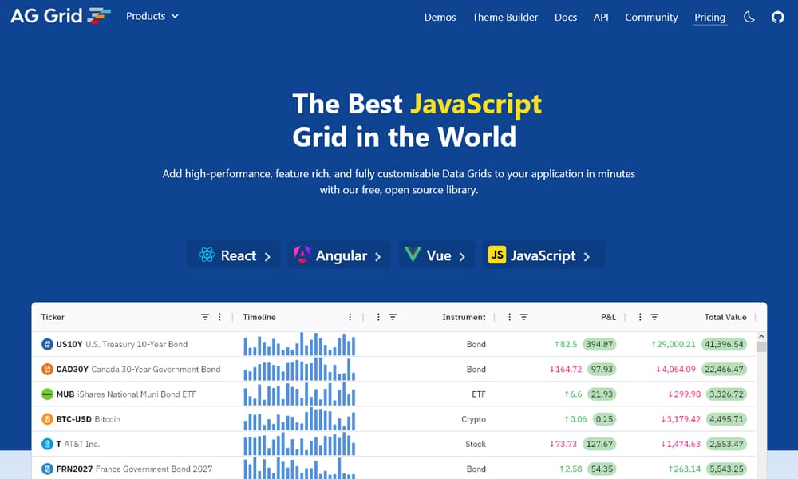Screen dimensions: 798x479
Task: Click total value 22,466.47
Action: [724, 369]
